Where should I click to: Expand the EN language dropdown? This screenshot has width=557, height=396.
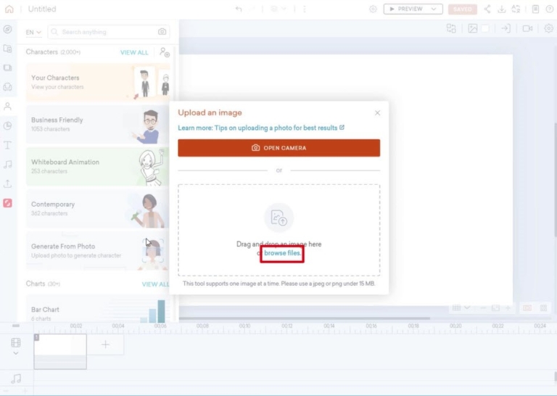pyautogui.click(x=33, y=32)
